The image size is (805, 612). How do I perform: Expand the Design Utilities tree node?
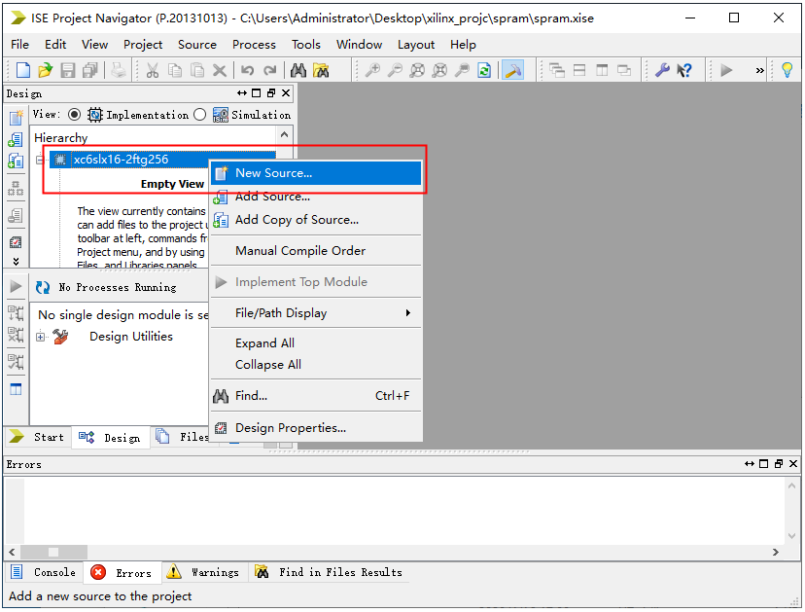pos(41,337)
